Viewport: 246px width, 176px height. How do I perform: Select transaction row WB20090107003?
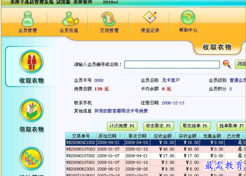pos(81,149)
